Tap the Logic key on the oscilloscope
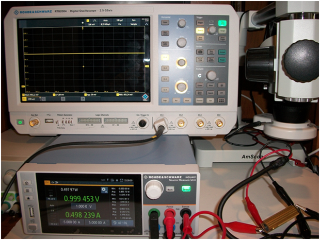Viewport: 320px width, 240px height. (165, 100)
